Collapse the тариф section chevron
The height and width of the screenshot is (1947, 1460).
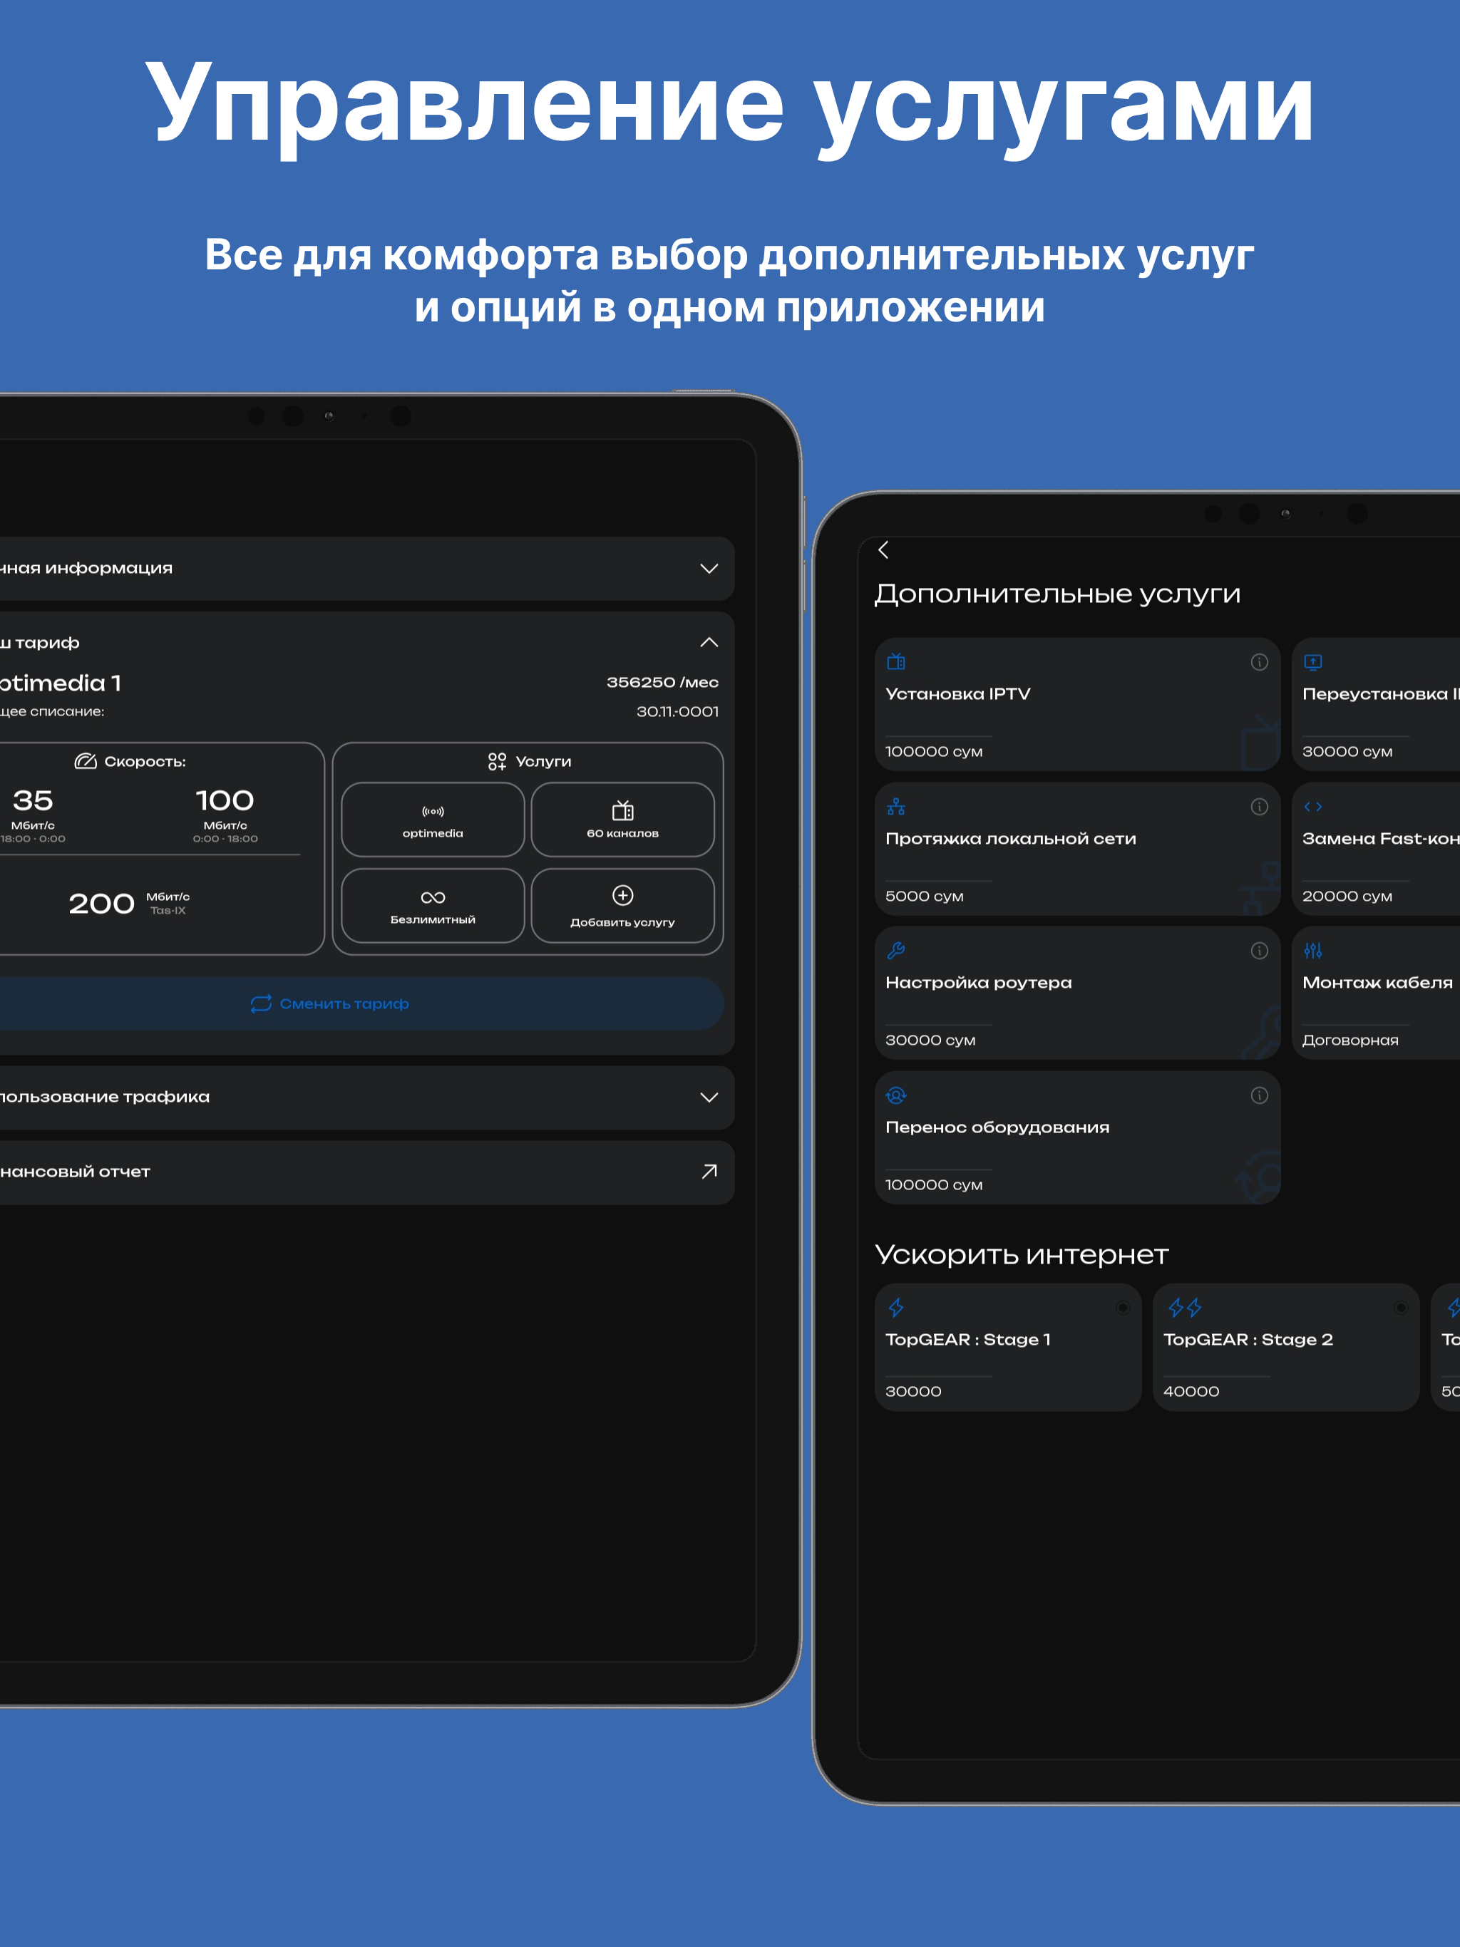[709, 643]
